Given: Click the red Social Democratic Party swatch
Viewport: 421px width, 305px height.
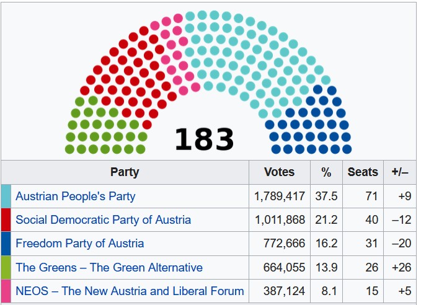Looking at the screenshot, I should [6, 220].
